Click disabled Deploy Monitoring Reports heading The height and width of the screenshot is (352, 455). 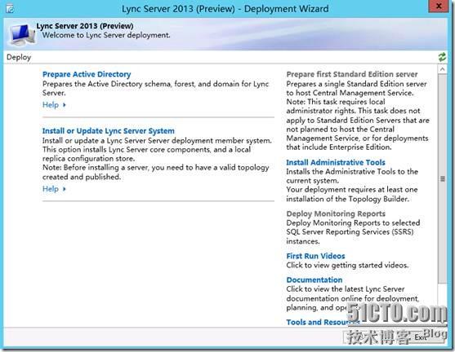point(336,213)
